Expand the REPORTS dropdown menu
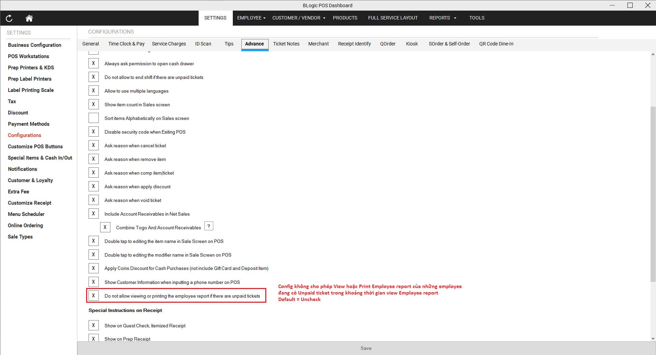 click(x=442, y=18)
